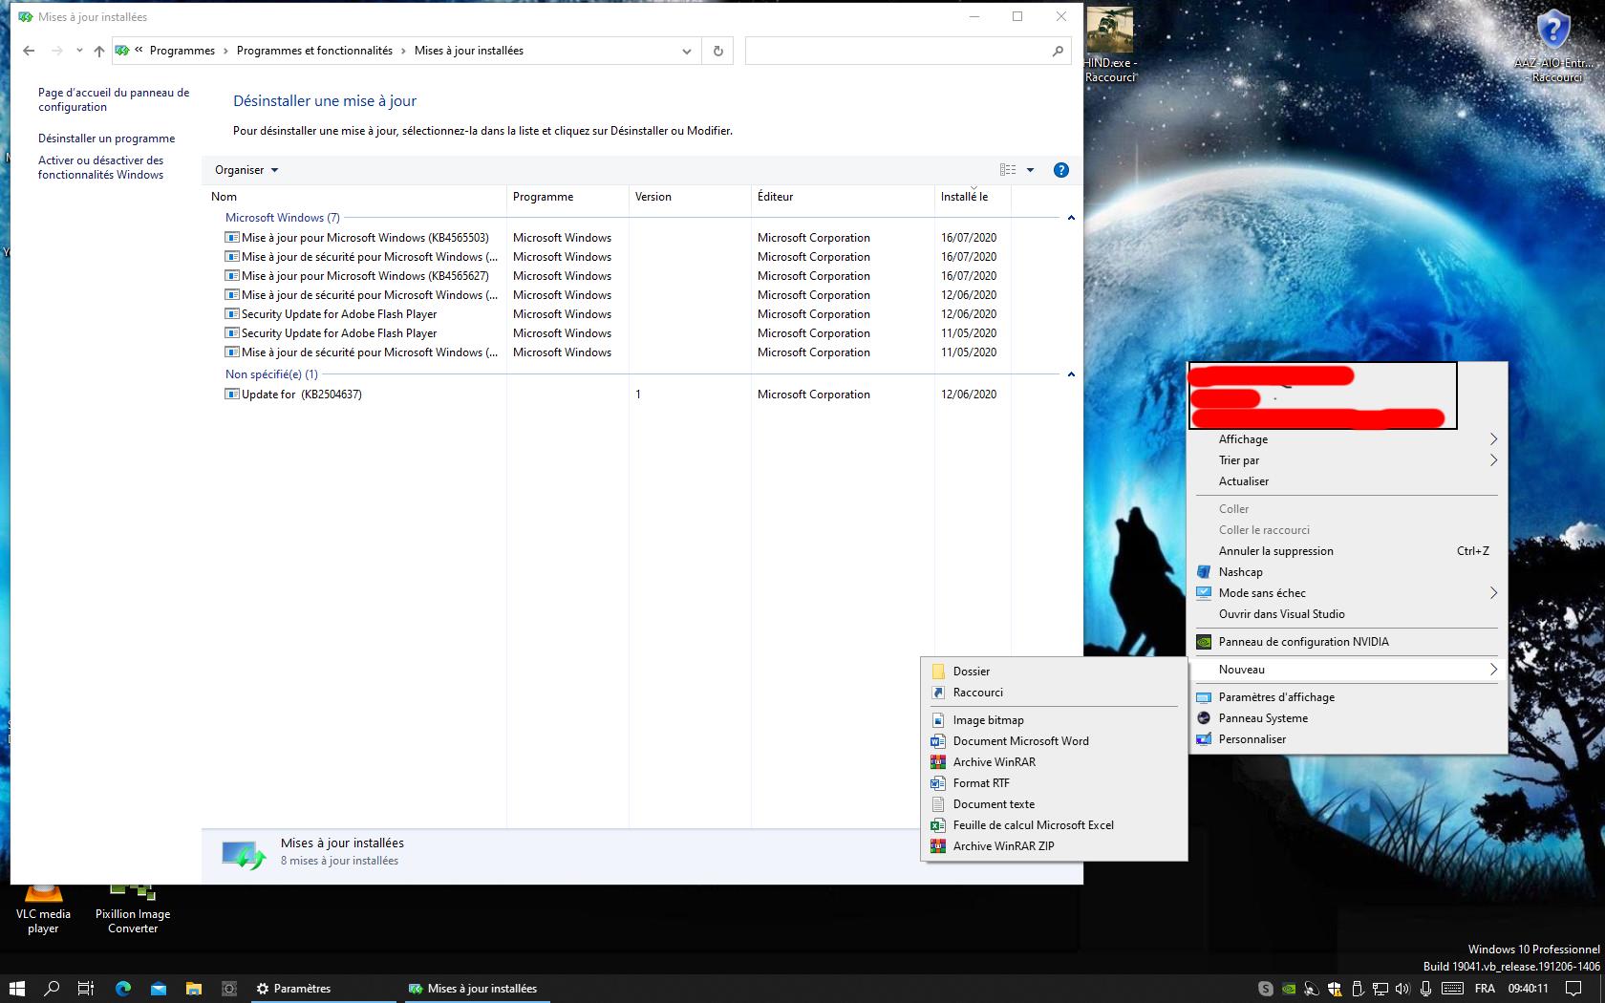Switch to Paramètres taskbar button

(323, 989)
